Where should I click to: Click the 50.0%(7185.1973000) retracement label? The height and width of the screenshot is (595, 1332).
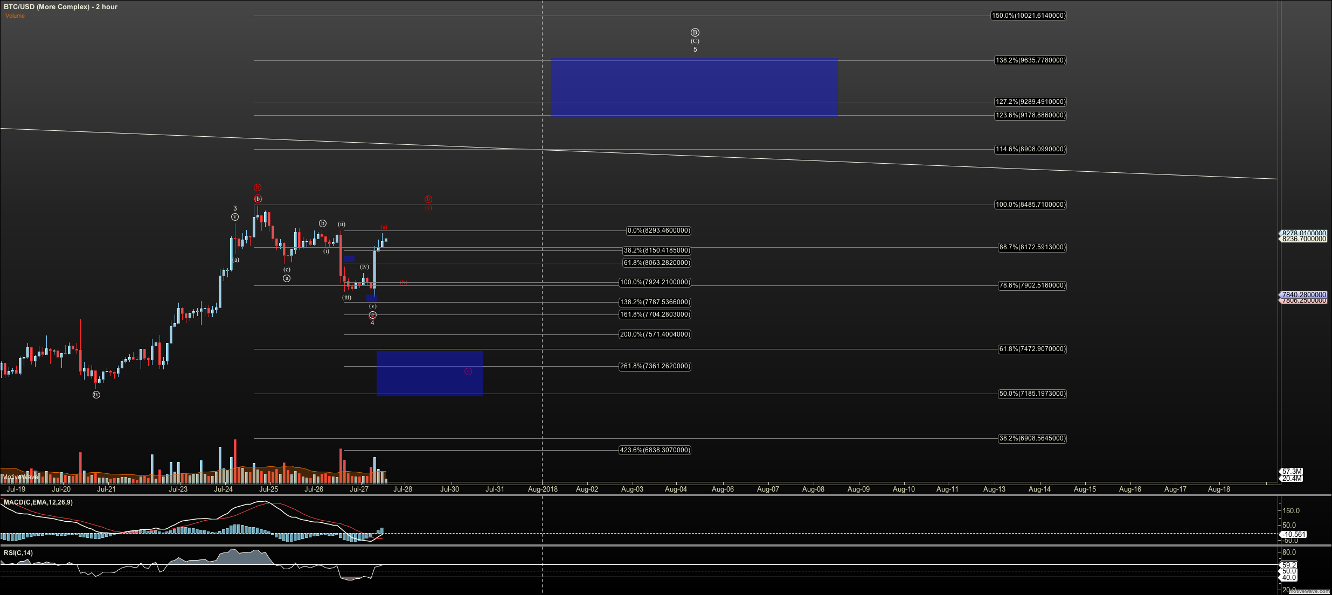(1032, 394)
